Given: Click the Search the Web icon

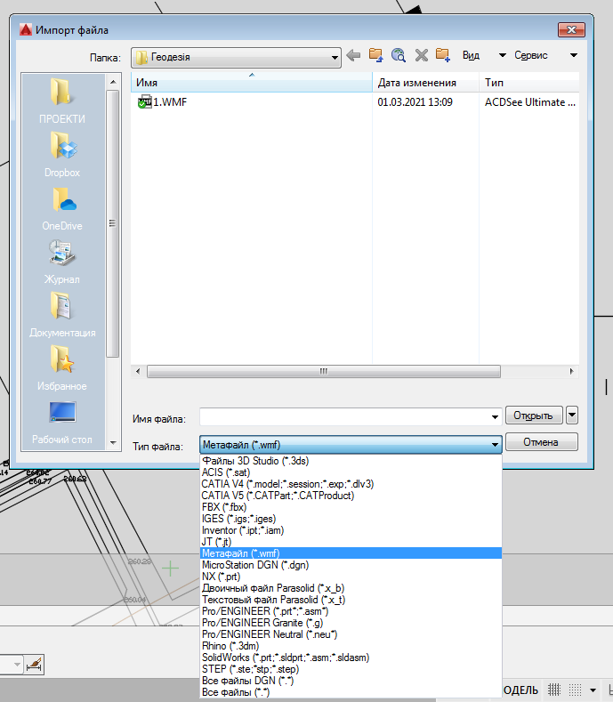Looking at the screenshot, I should (398, 55).
